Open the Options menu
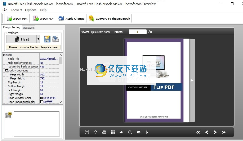Screen dimensions: 243x141 pos(31,10)
